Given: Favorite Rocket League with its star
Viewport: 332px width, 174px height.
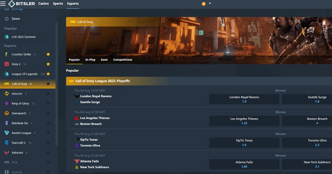Looking at the screenshot, I should (x=48, y=133).
